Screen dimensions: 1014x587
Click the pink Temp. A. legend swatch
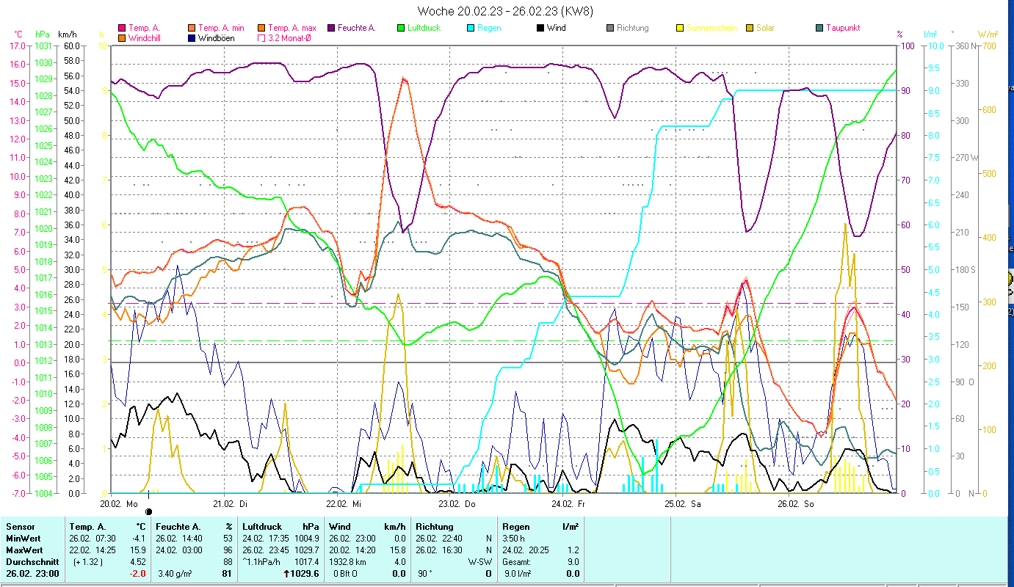coord(123,28)
